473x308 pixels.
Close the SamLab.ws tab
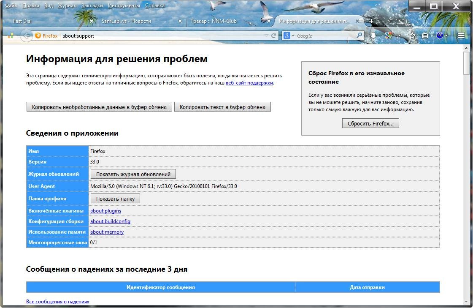(x=180, y=21)
